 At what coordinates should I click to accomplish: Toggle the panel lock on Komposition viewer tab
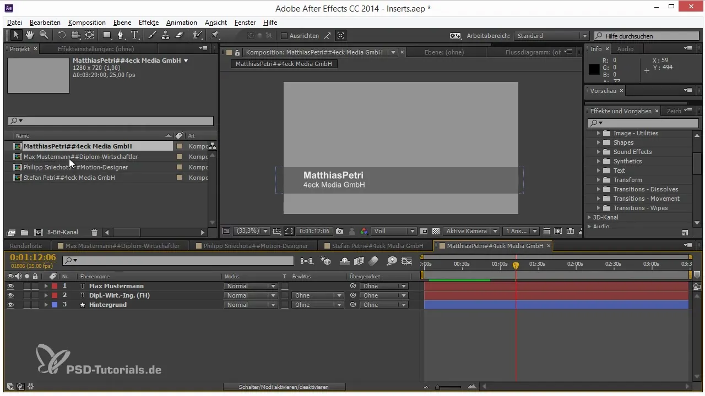tap(237, 53)
